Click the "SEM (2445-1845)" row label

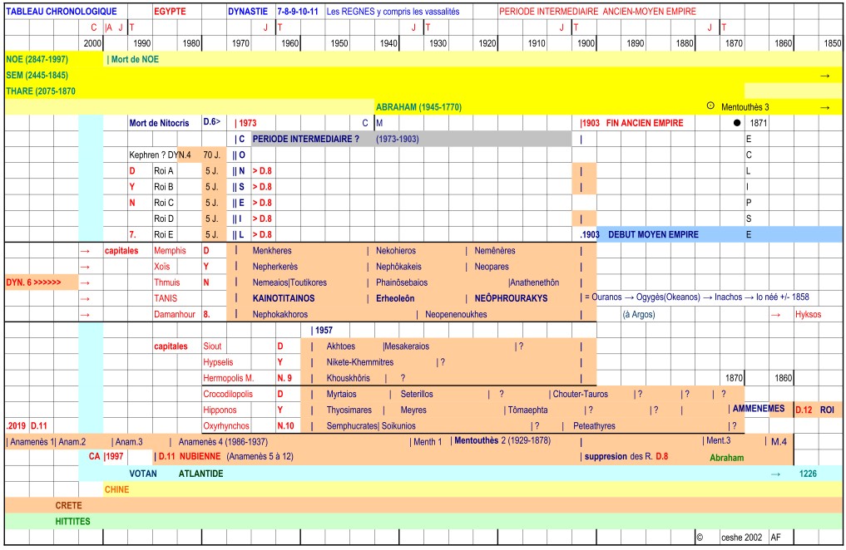(x=37, y=76)
